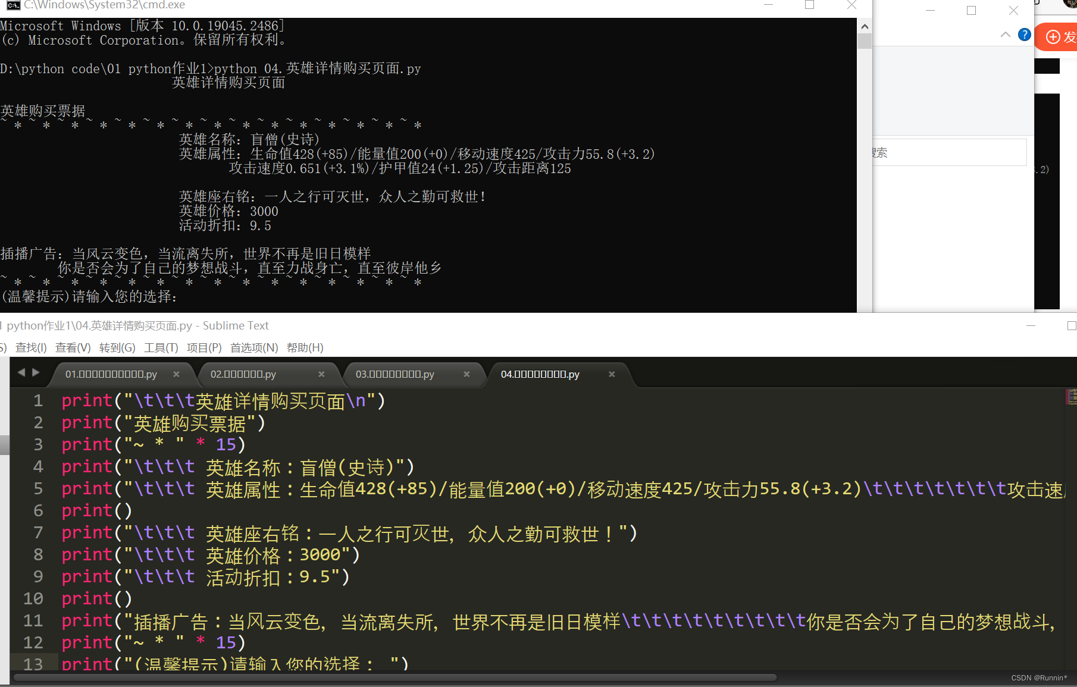Screen dimensions: 1077x687
Task: Close the 04 .py tab
Action: coord(612,374)
